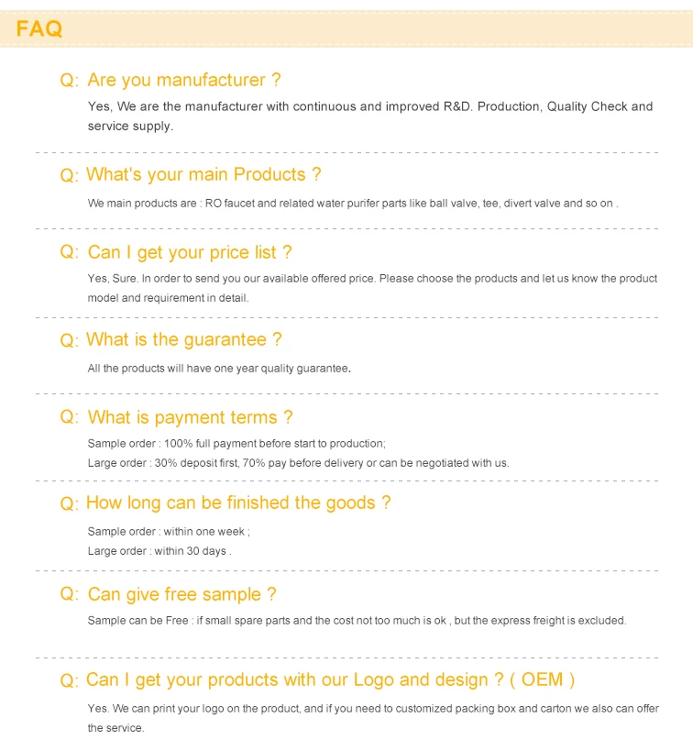Click the 'Are you manufacturer ?' question
This screenshot has width=693, height=751.
coord(183,81)
